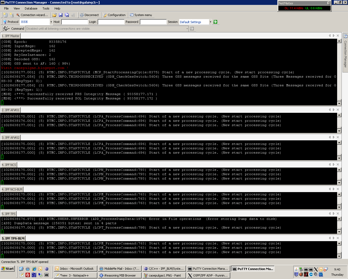Open the SSH protocol dropdown
The width and height of the screenshot is (348, 279).
pos(51,22)
